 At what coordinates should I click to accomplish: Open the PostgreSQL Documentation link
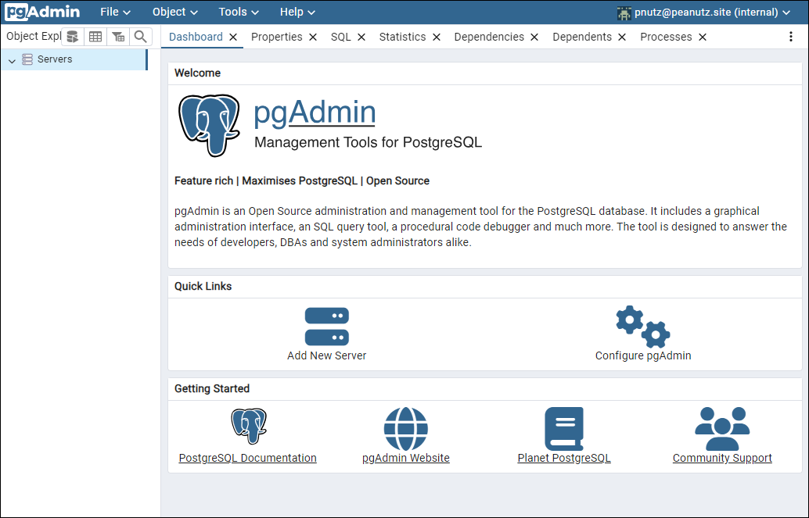(x=248, y=458)
